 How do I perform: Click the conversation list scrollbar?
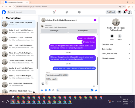[37, 45]
